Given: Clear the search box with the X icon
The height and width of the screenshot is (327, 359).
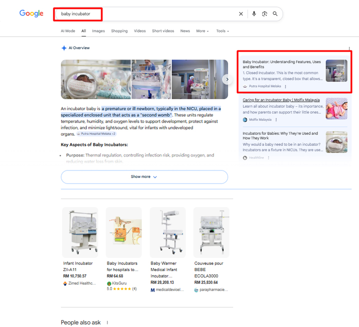Looking at the screenshot, I should 241,14.
